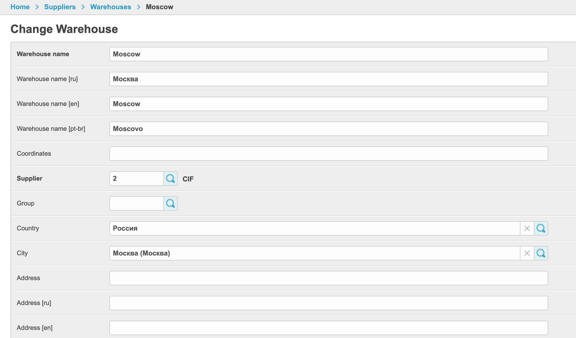The height and width of the screenshot is (338, 576).
Task: Open Group lookup magnifier icon
Action: tap(170, 203)
